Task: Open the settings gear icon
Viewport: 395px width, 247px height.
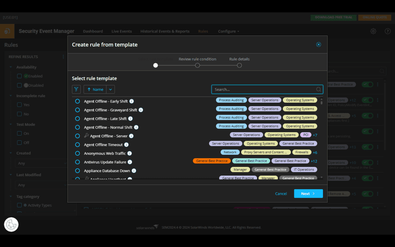Action: tap(373, 31)
